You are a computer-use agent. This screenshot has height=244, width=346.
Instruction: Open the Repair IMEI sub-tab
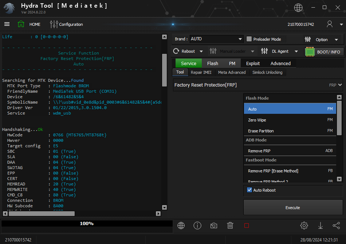tap(201, 72)
